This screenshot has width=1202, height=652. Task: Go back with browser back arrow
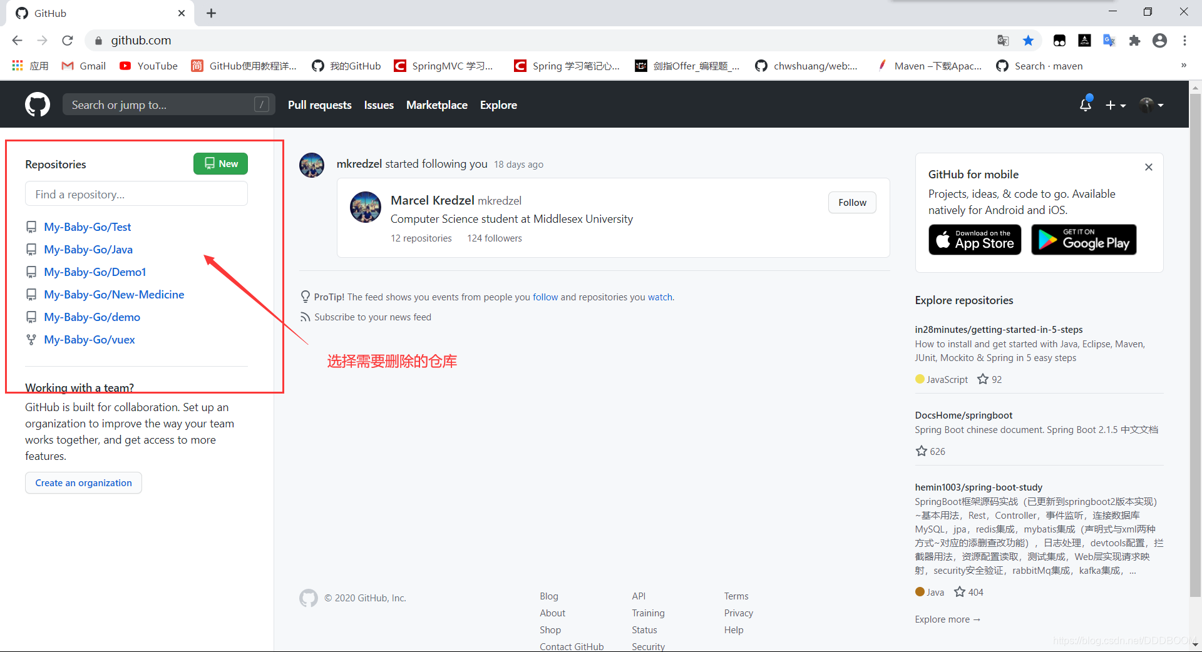(x=17, y=40)
